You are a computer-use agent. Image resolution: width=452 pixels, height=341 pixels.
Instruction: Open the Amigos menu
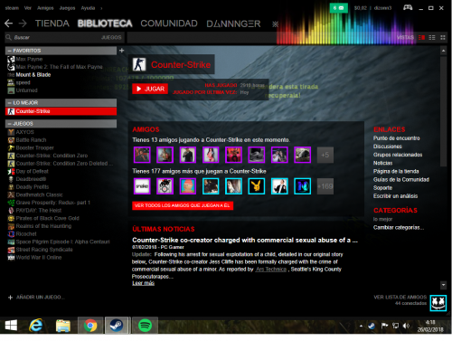[45, 8]
